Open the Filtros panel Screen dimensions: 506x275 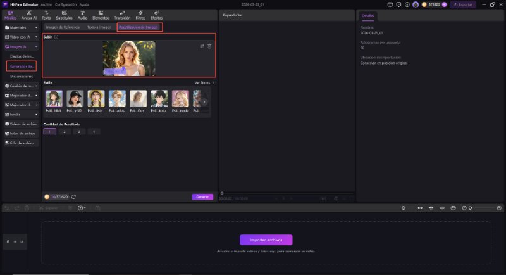pos(140,15)
